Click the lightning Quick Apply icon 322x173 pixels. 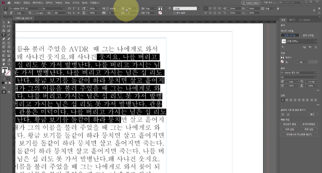click(x=314, y=10)
